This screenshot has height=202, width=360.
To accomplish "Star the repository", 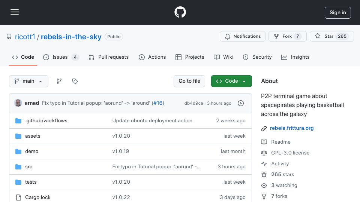I will pyautogui.click(x=332, y=36).
